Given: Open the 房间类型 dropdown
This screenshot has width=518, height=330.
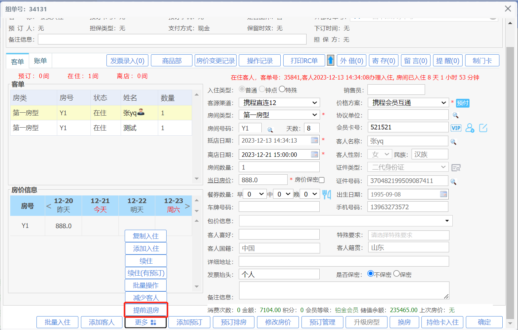Looking at the screenshot, I should [279, 115].
